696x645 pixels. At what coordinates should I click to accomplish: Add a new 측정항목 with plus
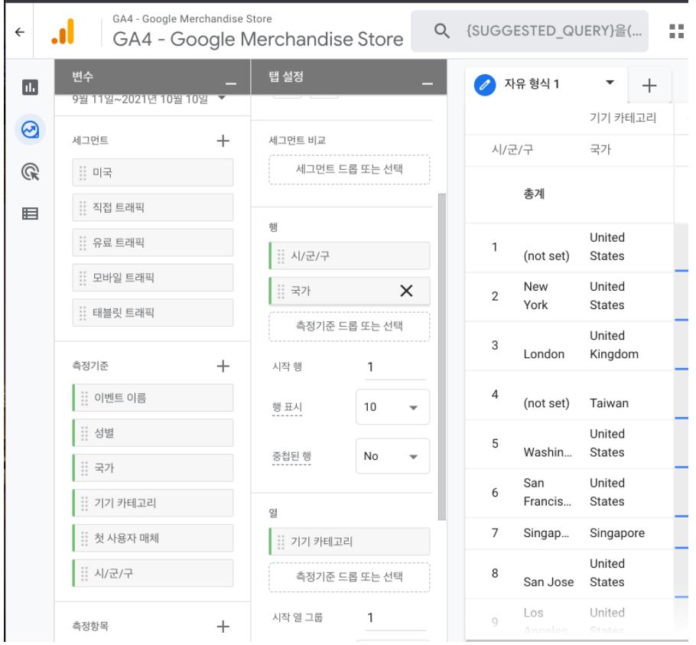click(223, 627)
